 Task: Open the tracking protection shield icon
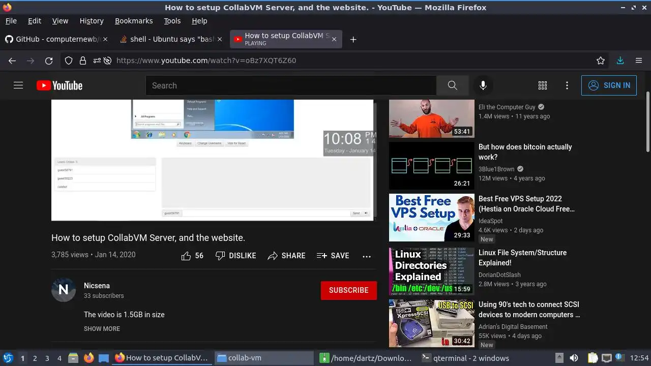(69, 60)
